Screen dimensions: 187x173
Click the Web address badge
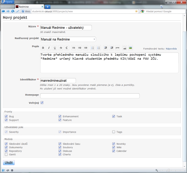[26, 11]
